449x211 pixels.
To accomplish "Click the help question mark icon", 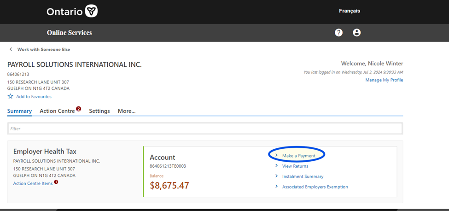I will click(338, 33).
